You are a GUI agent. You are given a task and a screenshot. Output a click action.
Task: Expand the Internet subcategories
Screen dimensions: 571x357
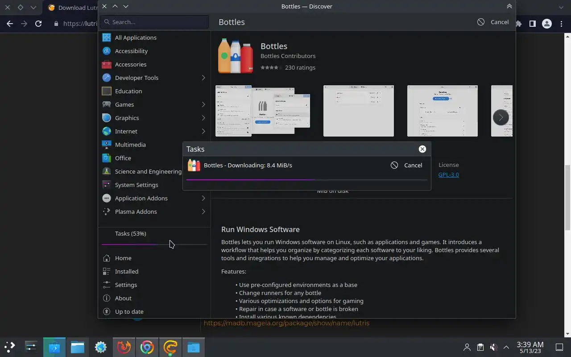click(203, 131)
